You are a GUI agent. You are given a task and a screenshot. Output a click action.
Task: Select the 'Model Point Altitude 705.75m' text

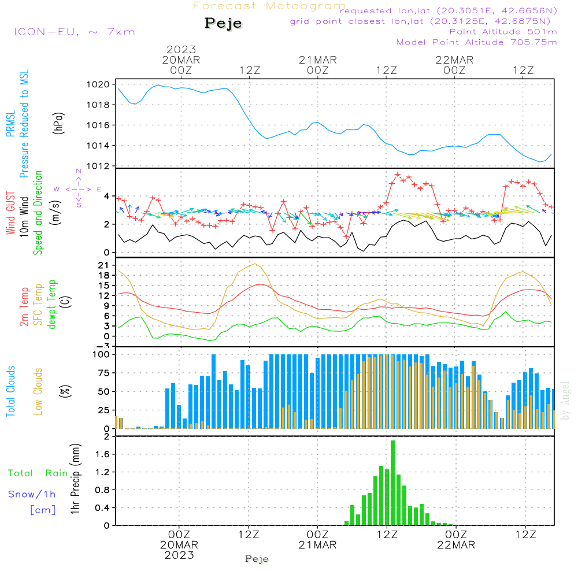476,42
